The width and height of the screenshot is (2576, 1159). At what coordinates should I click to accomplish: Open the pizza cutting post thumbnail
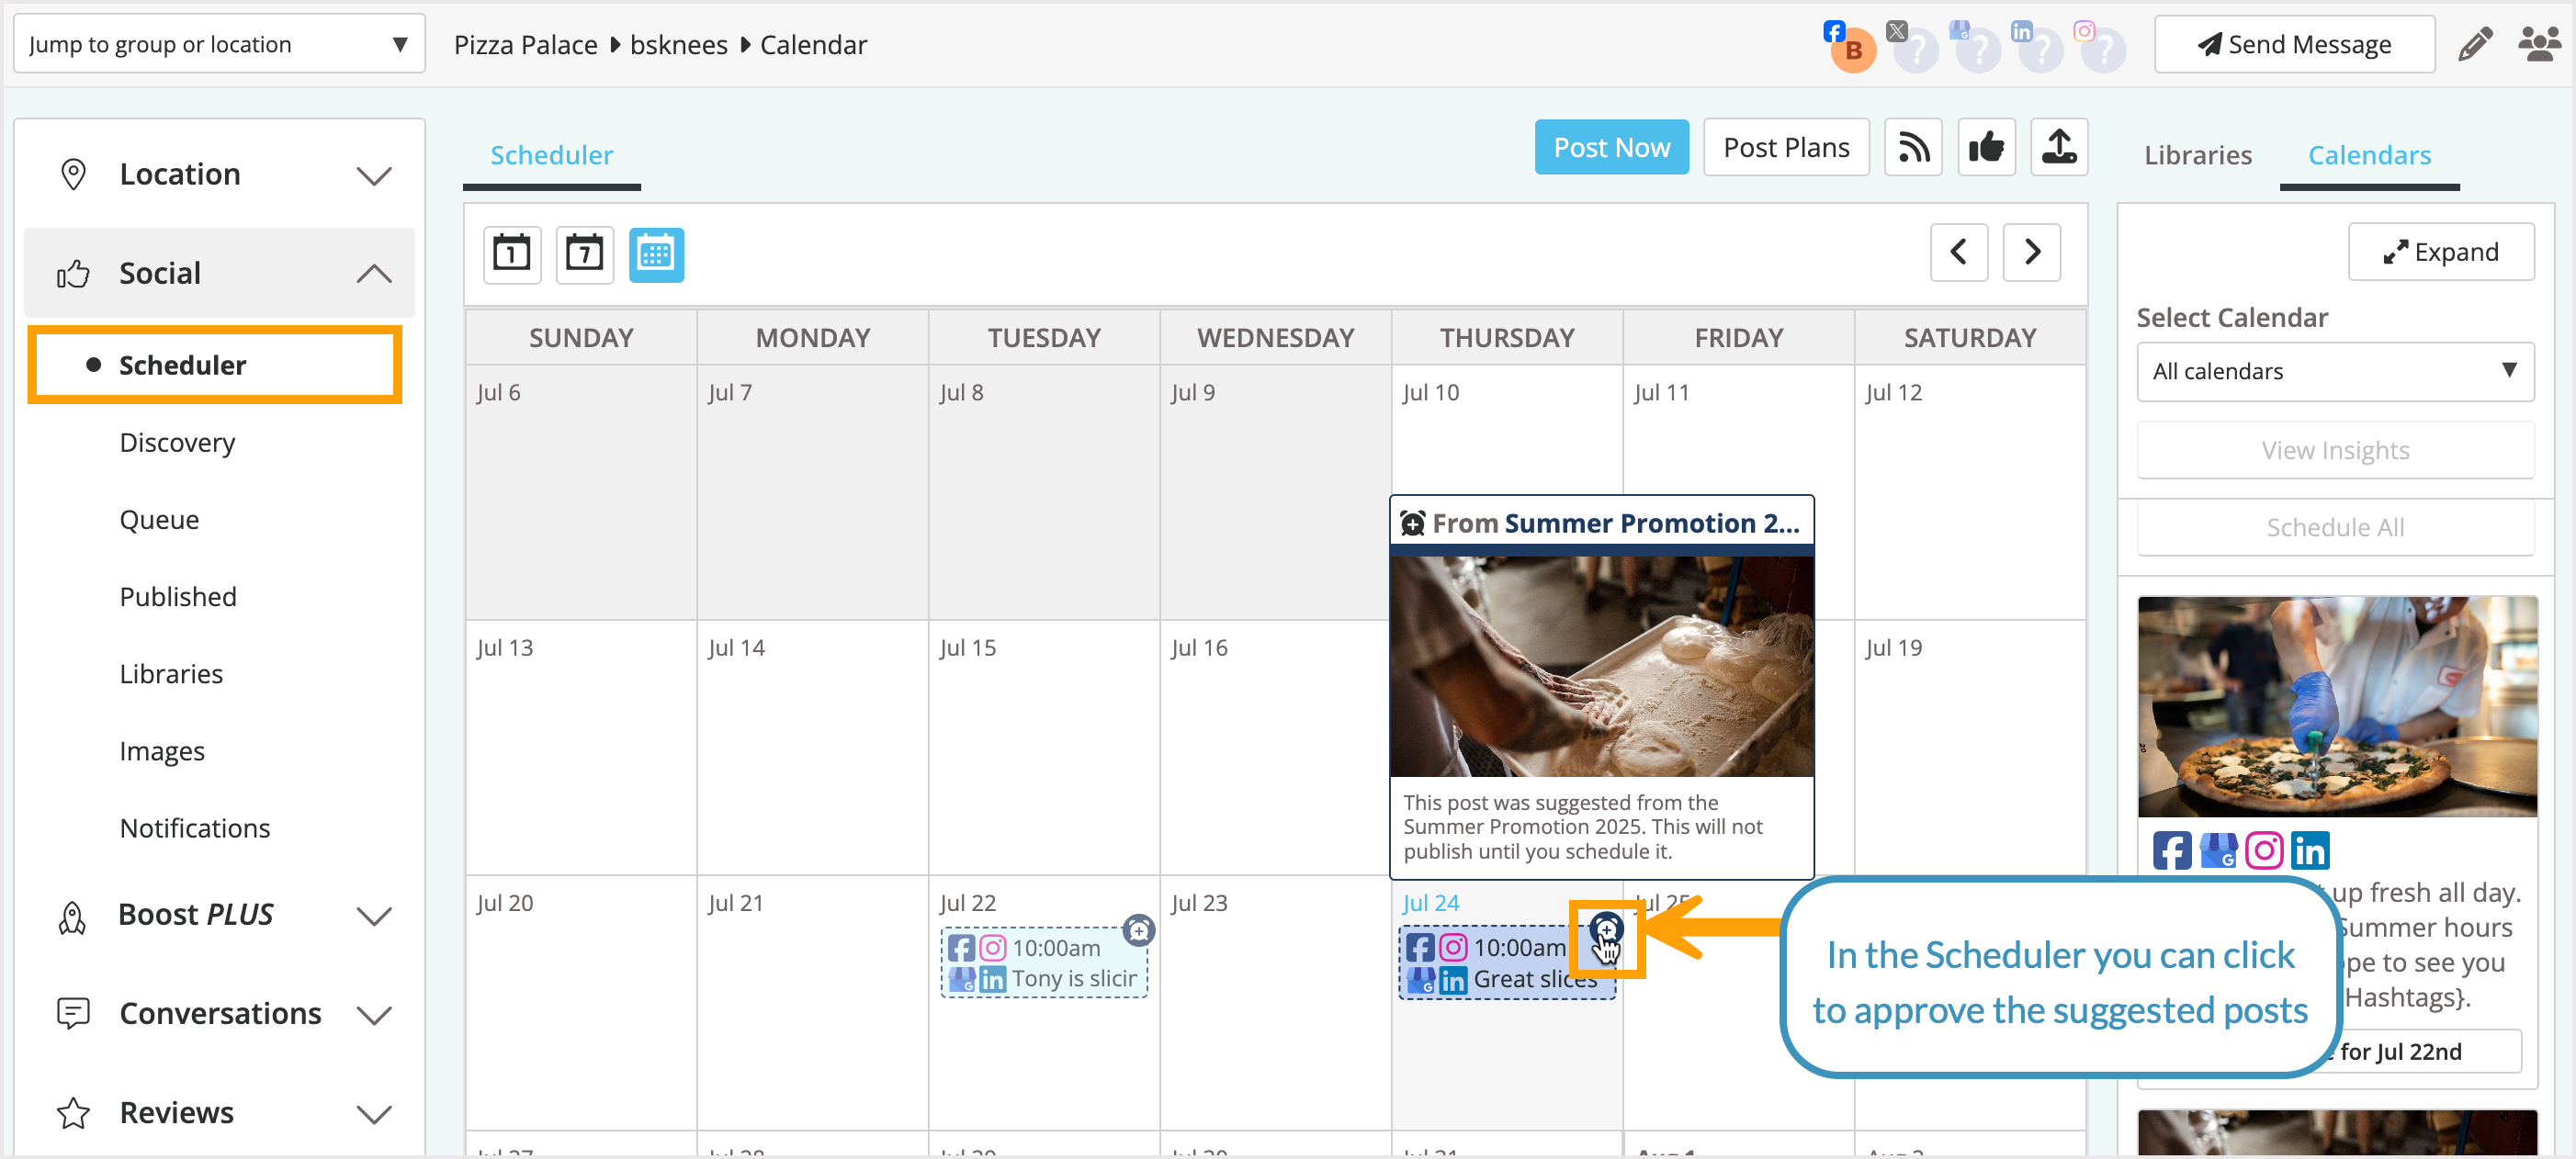2336,706
